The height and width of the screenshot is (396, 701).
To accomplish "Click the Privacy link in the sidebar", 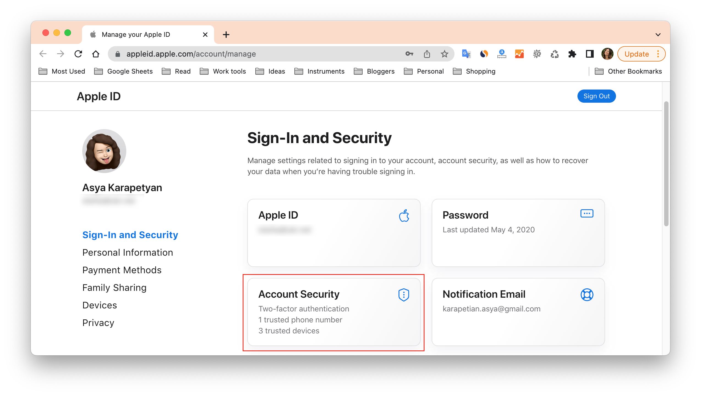I will tap(98, 322).
